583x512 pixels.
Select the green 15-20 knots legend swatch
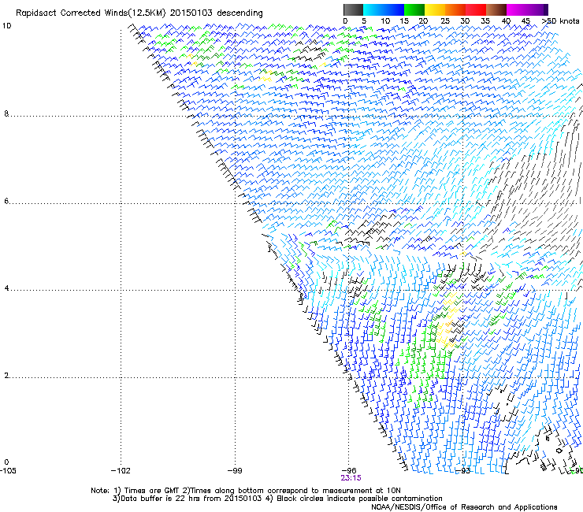[414, 9]
